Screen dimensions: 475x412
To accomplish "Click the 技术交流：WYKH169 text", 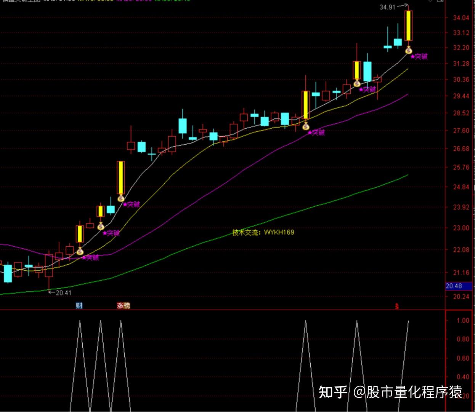I will pyautogui.click(x=263, y=232).
